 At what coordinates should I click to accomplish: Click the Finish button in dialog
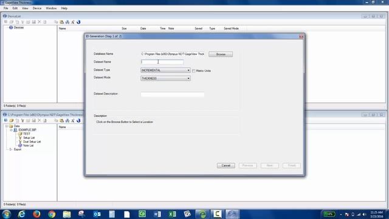coord(292,165)
